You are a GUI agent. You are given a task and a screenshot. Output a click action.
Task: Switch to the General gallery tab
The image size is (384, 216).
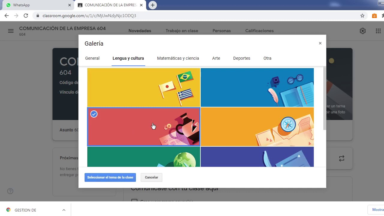click(92, 58)
